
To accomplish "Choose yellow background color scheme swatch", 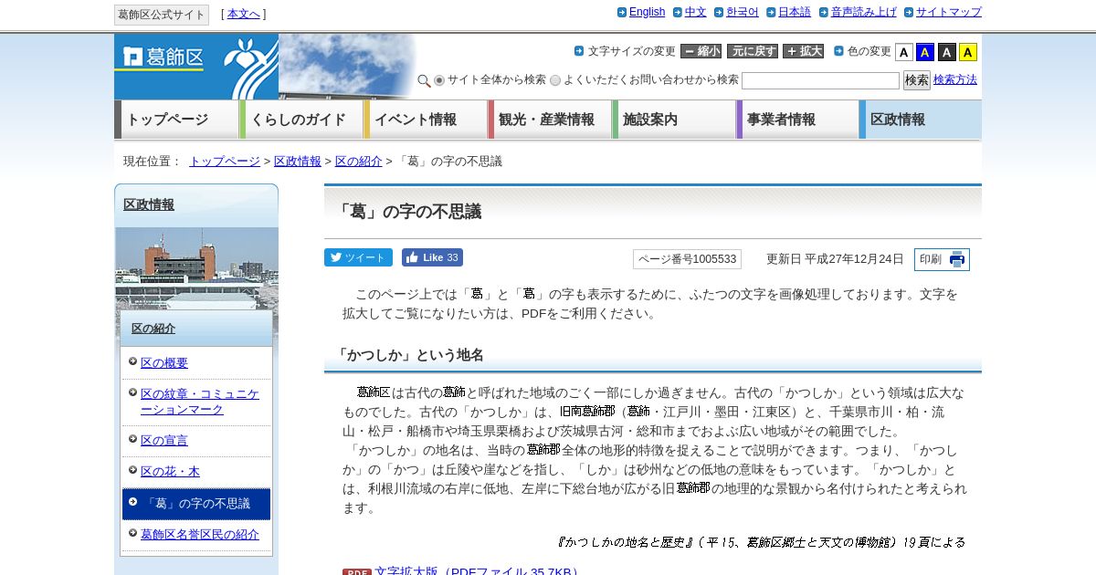I will pos(968,52).
